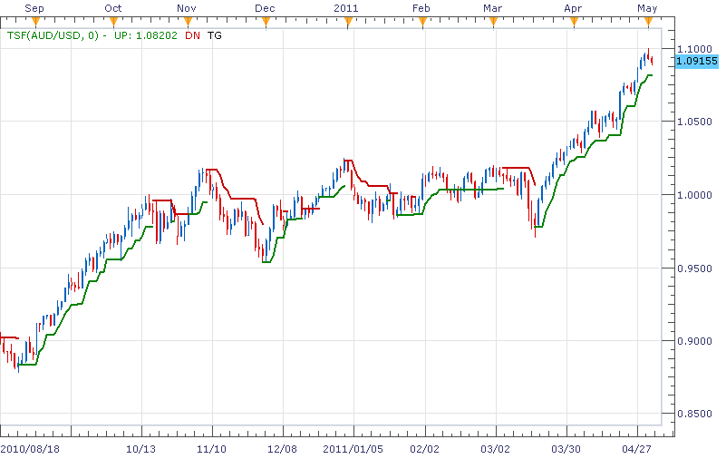Click the orange marker under Feb
This screenshot has width=726, height=459.
pyautogui.click(x=422, y=22)
